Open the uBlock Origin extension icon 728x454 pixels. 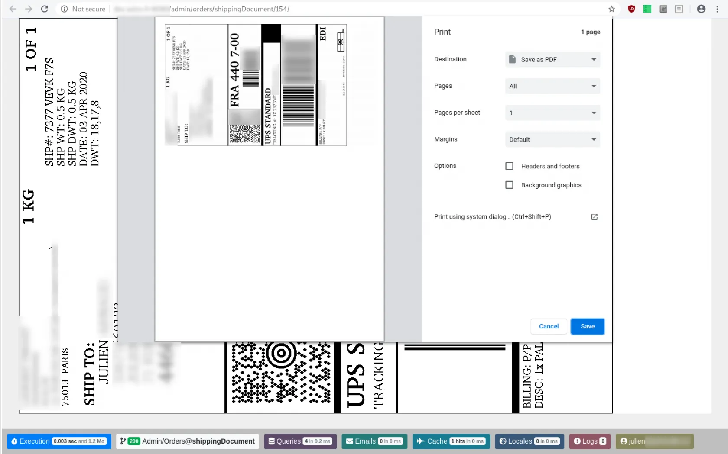click(631, 9)
